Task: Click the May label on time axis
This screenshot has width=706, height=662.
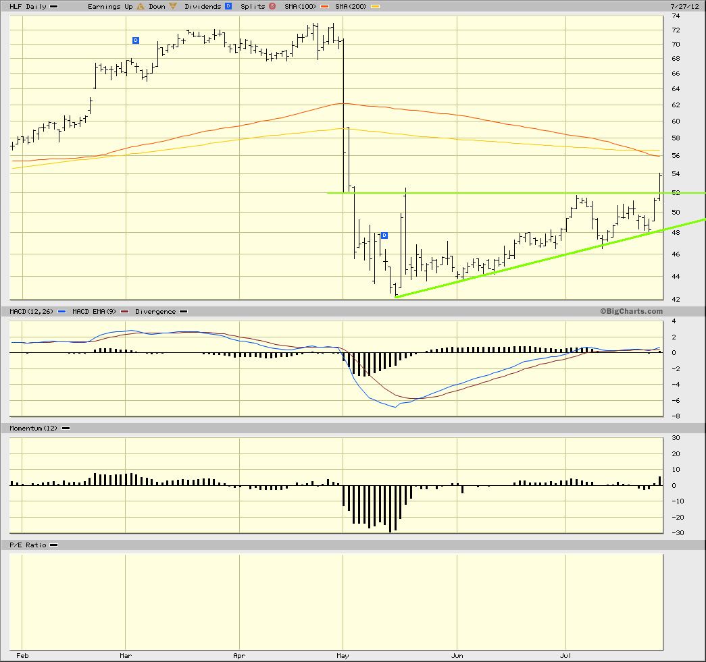Action: (x=343, y=656)
